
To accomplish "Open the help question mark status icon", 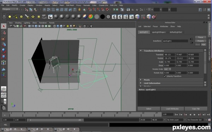I will tap(75, 10).
